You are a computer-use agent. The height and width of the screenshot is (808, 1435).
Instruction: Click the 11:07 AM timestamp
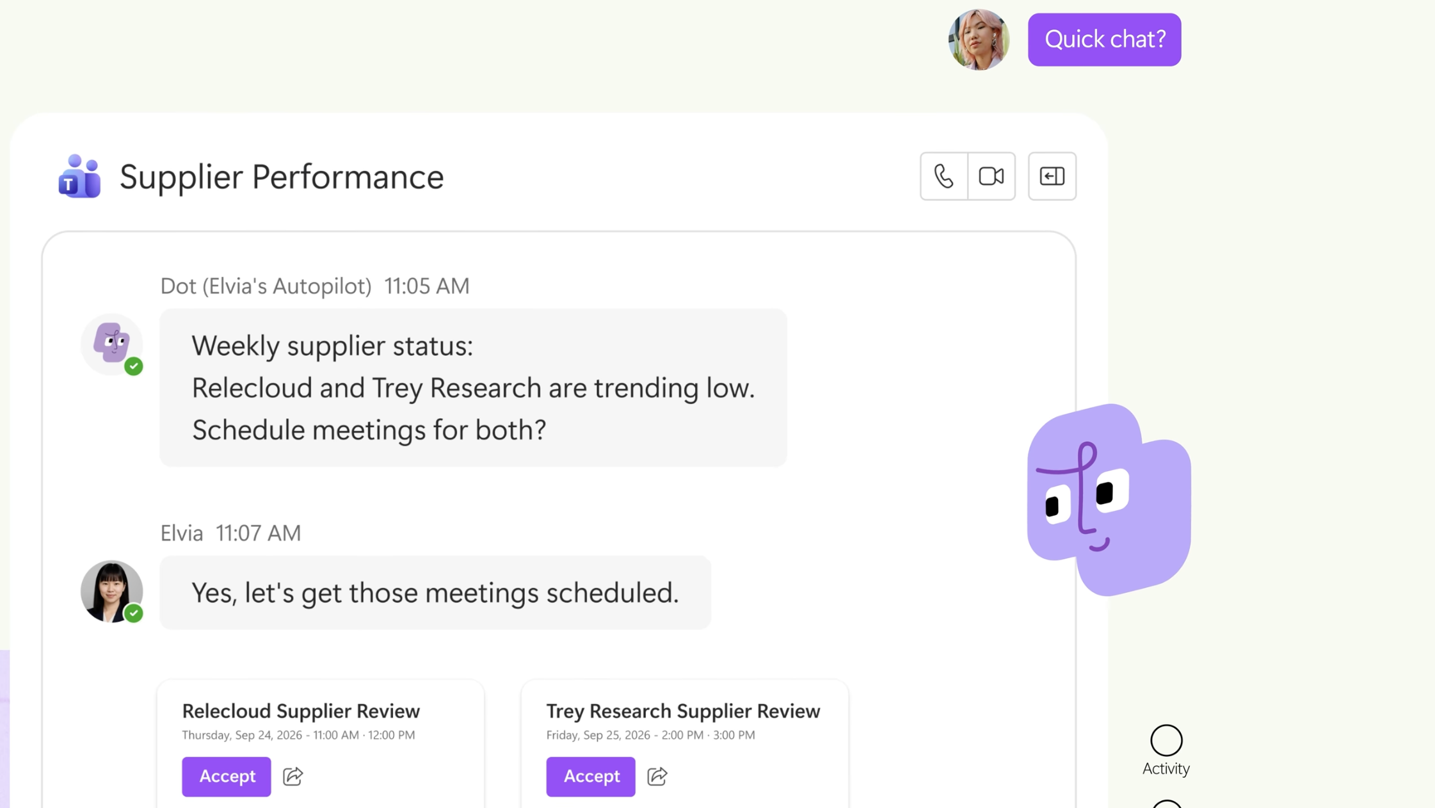coord(258,533)
